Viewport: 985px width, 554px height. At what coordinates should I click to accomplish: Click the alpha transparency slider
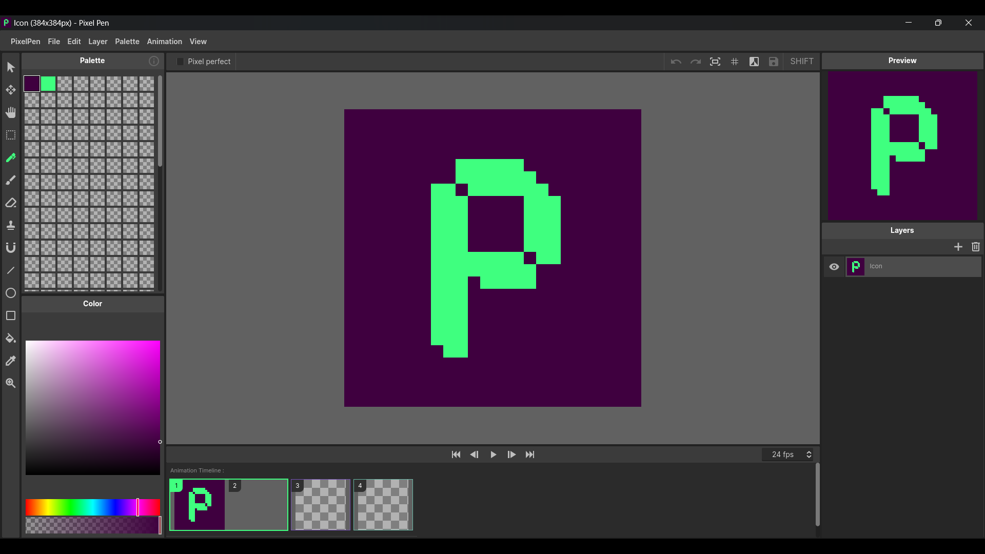(93, 525)
